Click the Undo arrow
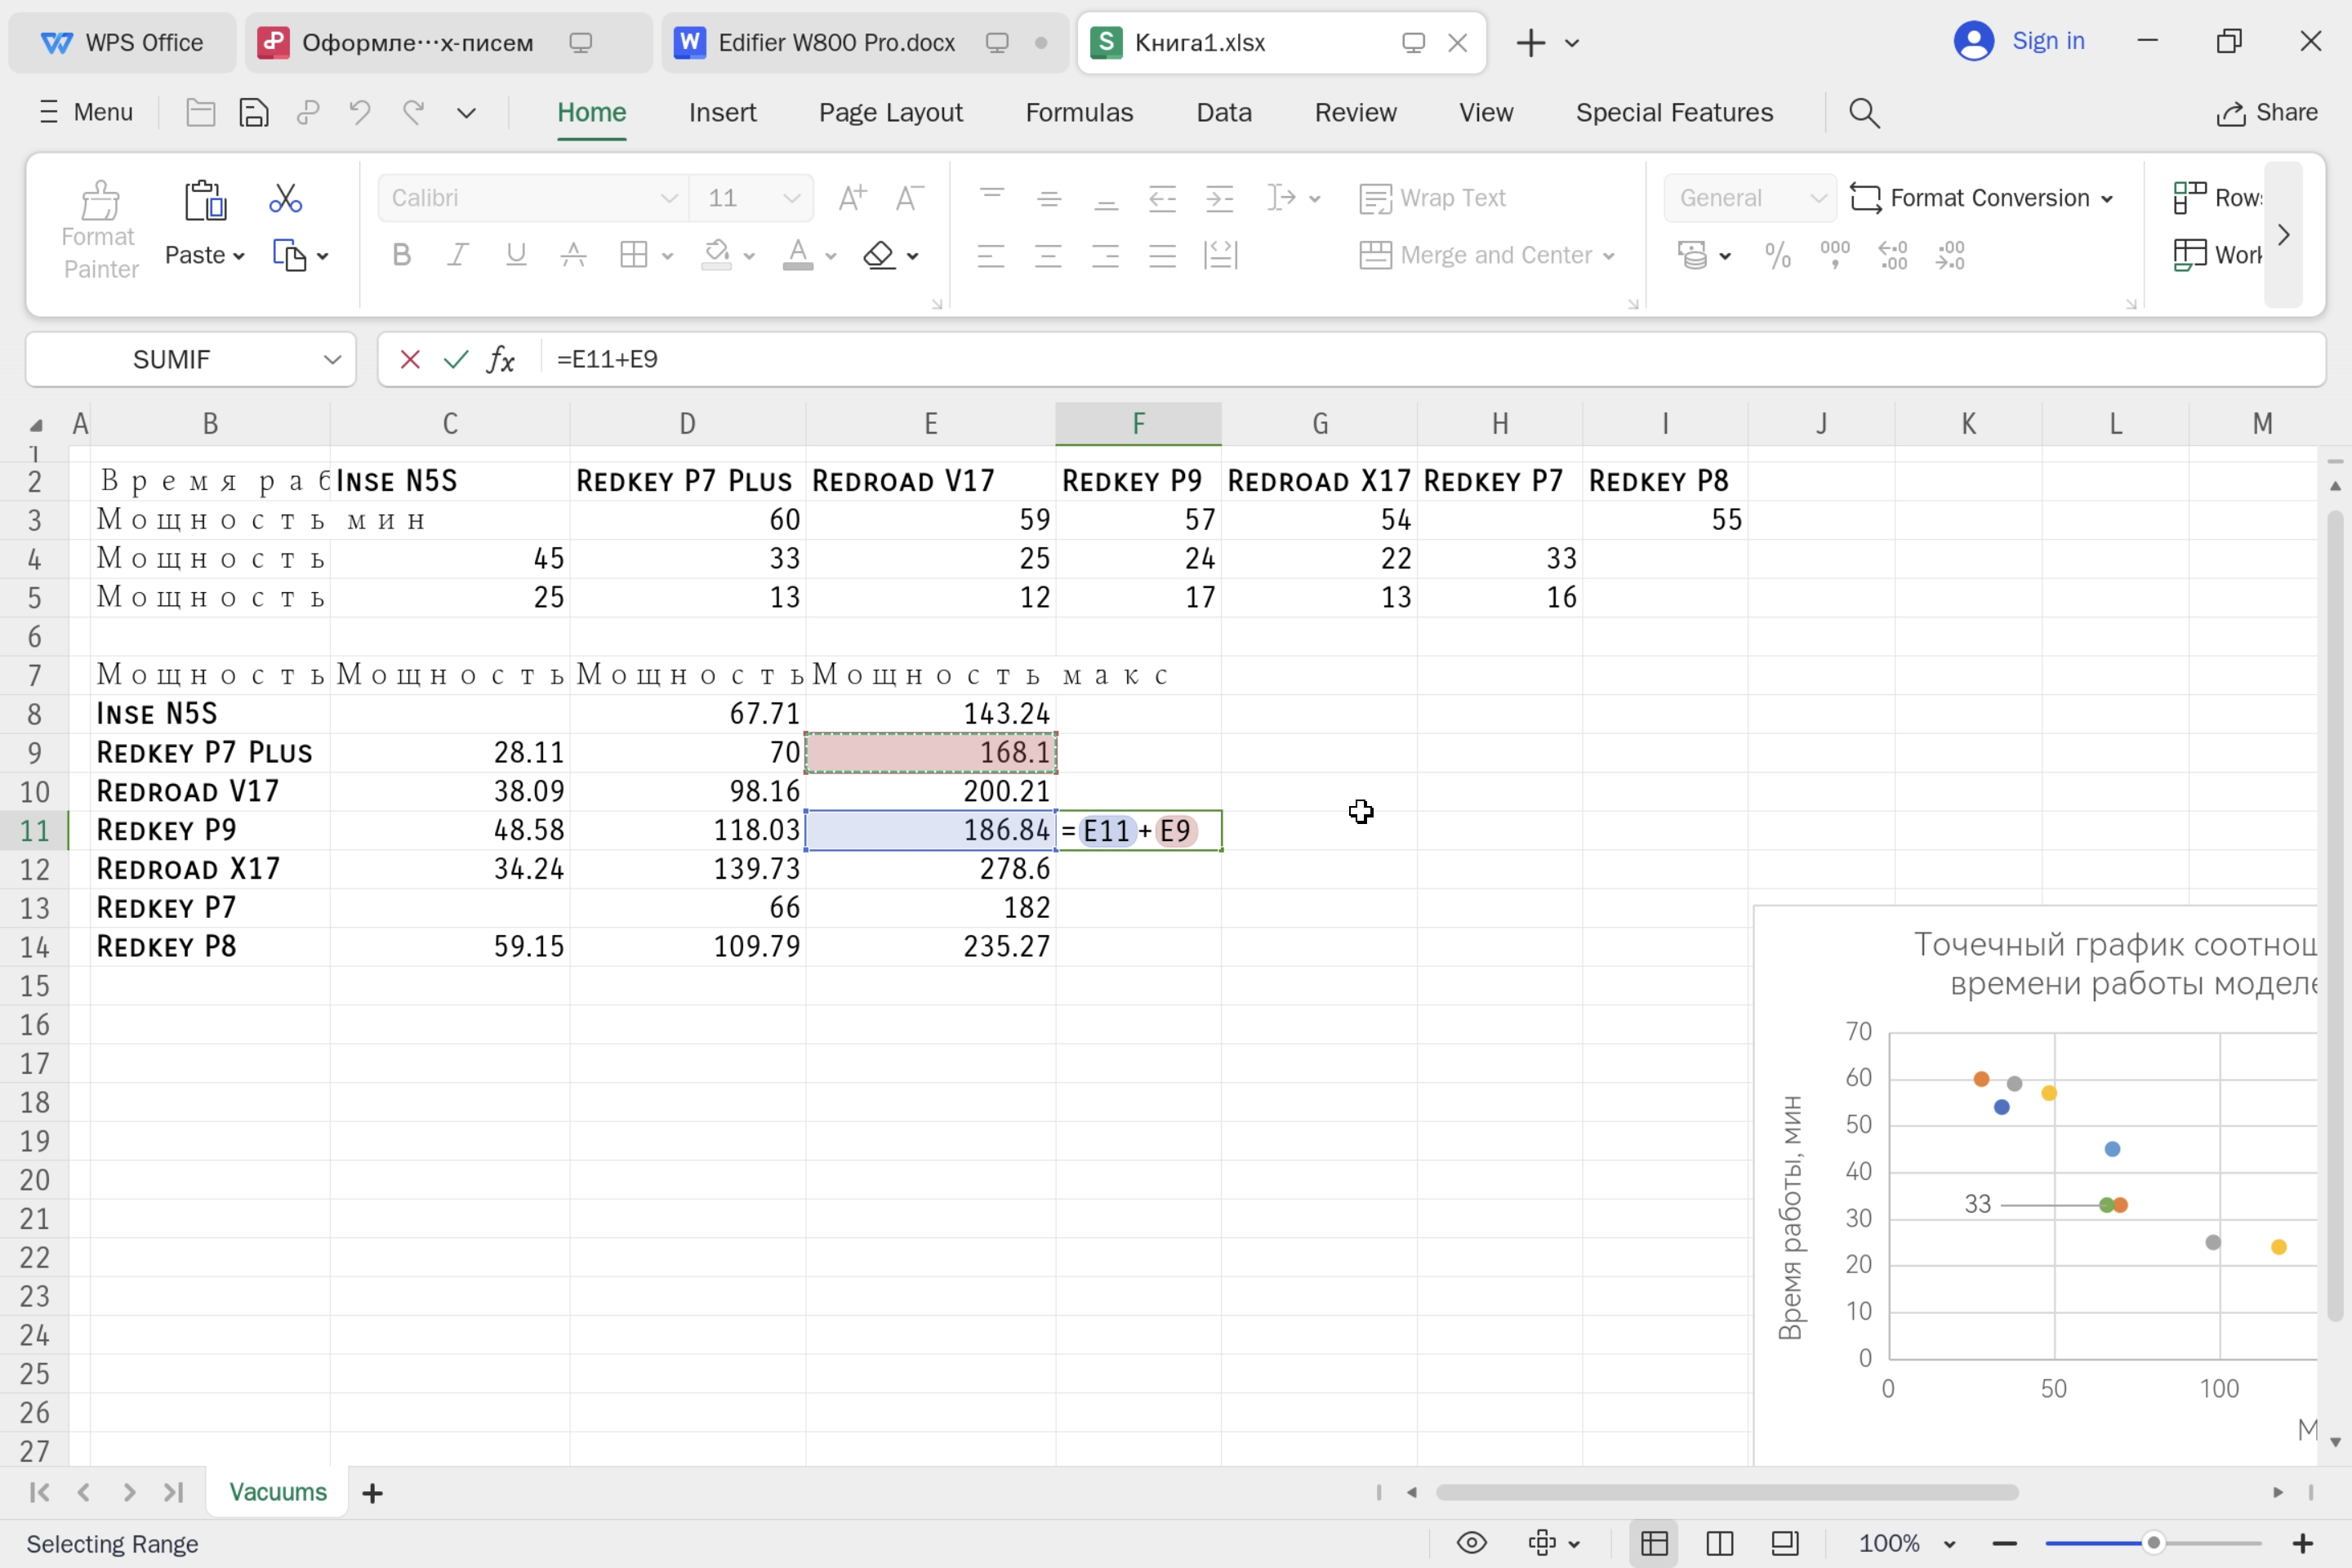2352x1568 pixels. click(x=360, y=113)
